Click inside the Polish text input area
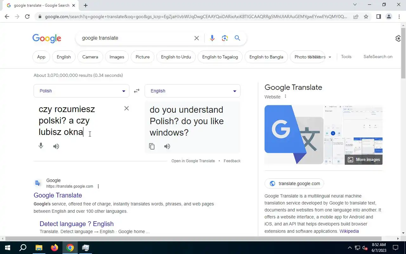This screenshot has height=254, width=406. tap(79, 121)
